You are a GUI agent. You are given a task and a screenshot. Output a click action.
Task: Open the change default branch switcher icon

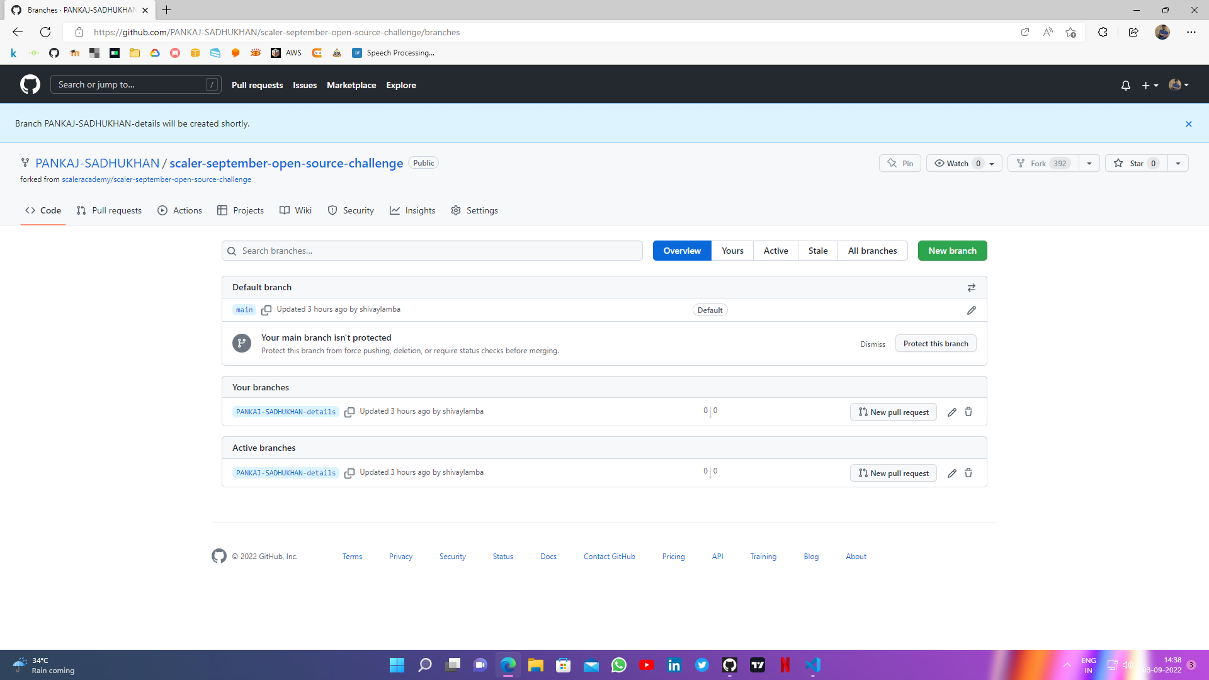click(x=971, y=287)
